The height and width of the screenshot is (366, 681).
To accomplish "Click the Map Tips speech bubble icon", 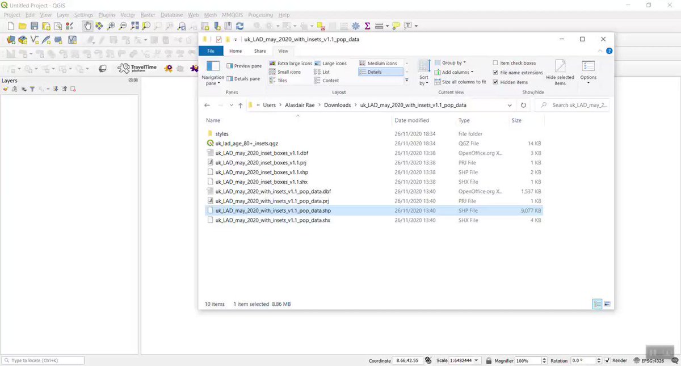I will (x=396, y=26).
